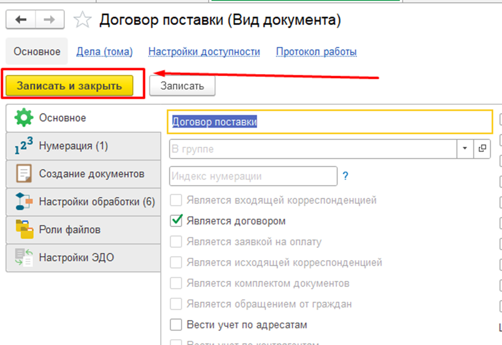Click the Договор поставки name field
The image size is (502, 345).
330,122
